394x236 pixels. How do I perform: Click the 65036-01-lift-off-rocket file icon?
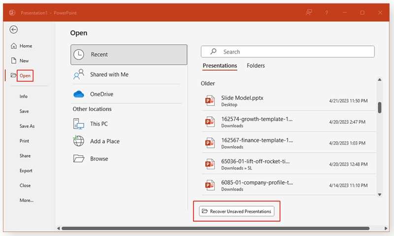[x=210, y=164]
